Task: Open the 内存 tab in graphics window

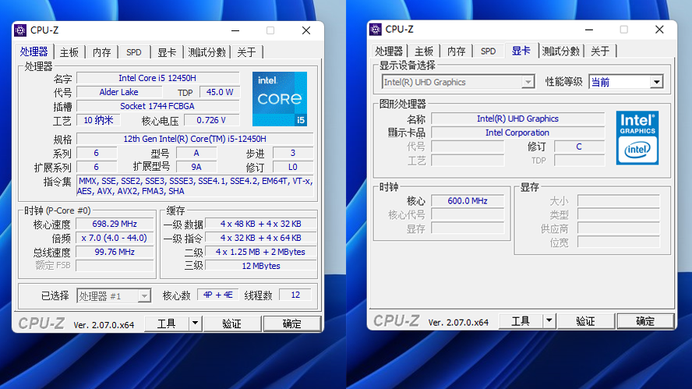Action: click(x=456, y=51)
